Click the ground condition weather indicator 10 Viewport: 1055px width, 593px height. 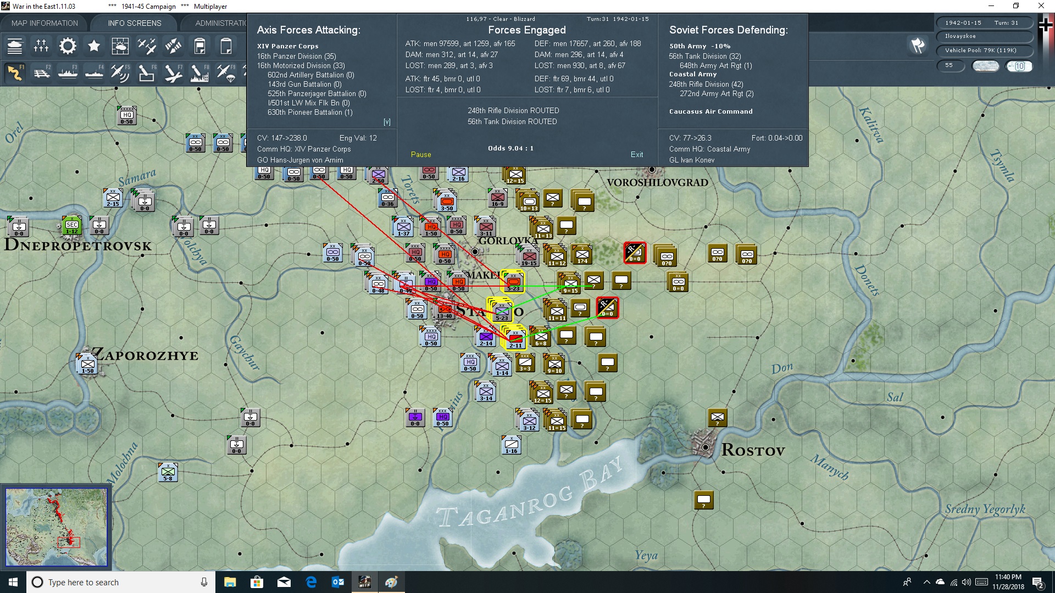click(1019, 66)
